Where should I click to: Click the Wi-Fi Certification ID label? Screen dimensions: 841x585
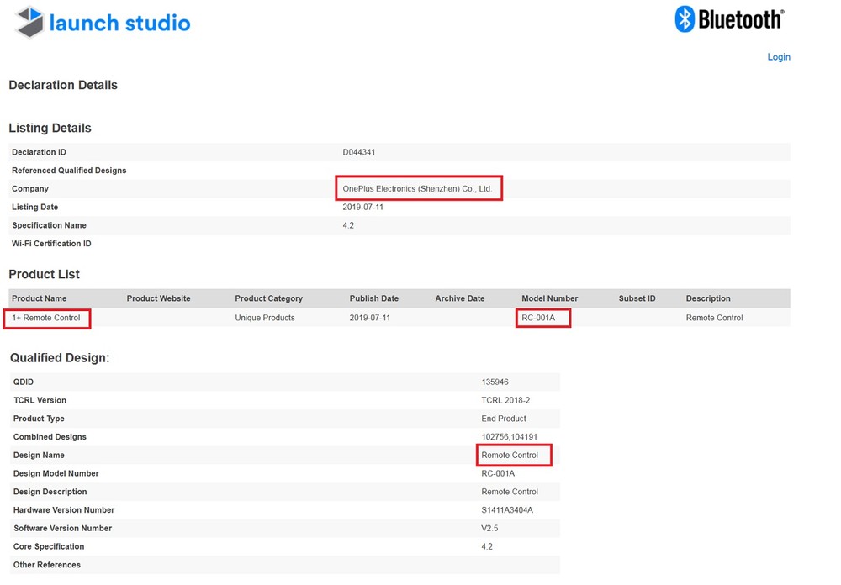tap(51, 244)
